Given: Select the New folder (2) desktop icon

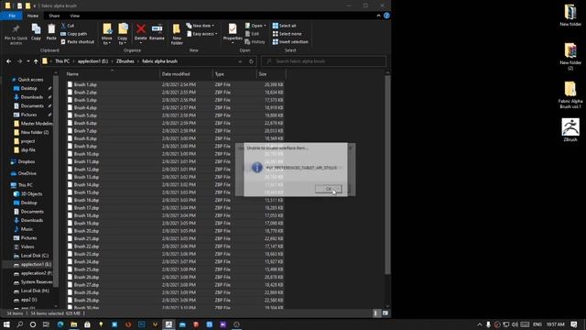Looking at the screenshot, I should click(570, 57).
